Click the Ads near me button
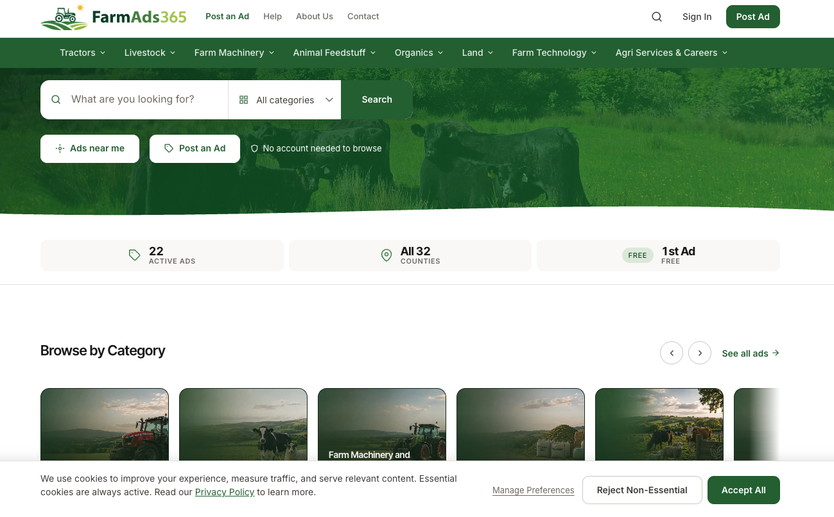The width and height of the screenshot is (834, 517). tap(90, 148)
